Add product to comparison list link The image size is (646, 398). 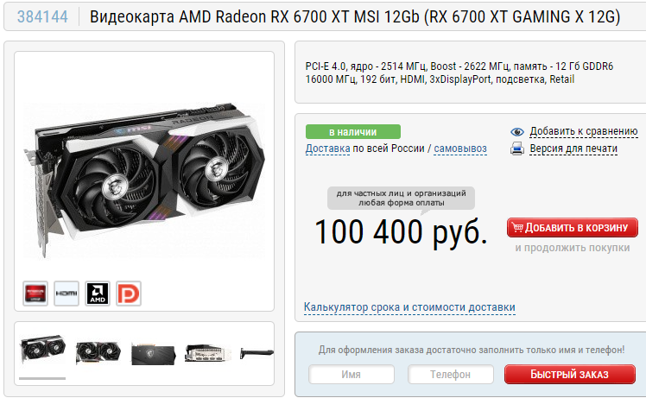(583, 131)
